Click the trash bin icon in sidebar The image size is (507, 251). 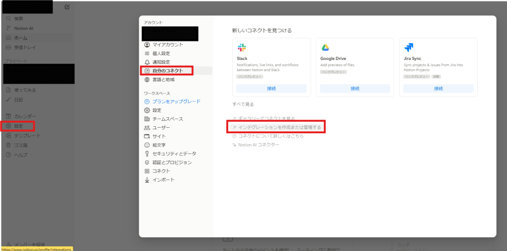click(x=8, y=145)
